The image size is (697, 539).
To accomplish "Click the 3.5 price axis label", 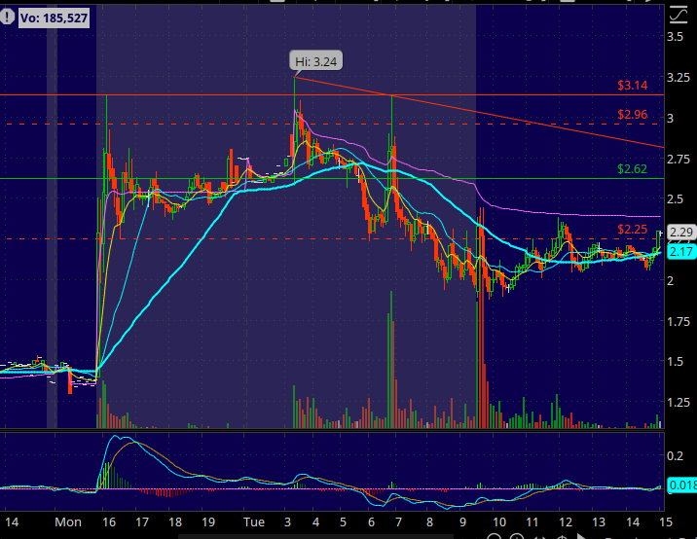I will [x=675, y=36].
